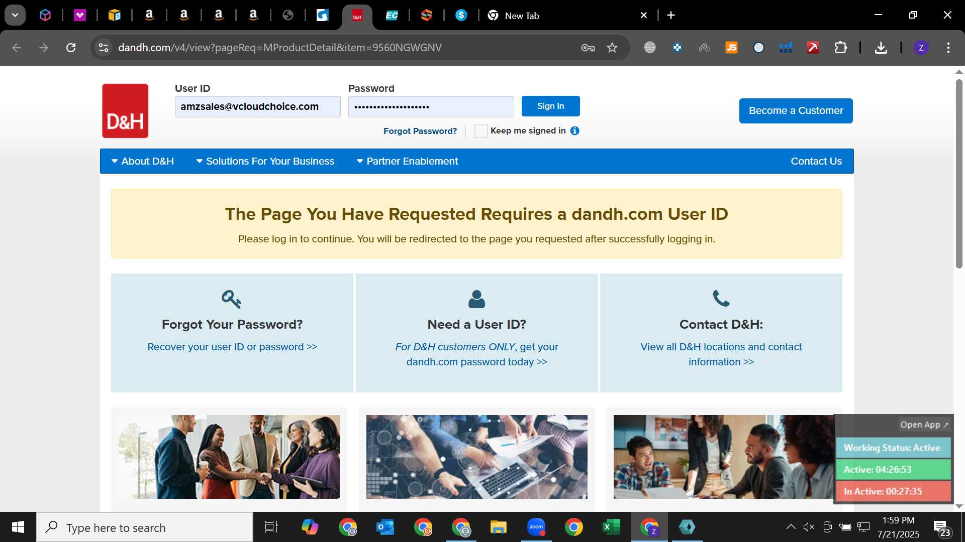Click the handshake group photo thumbnail
This screenshot has width=965, height=542.
tap(229, 457)
